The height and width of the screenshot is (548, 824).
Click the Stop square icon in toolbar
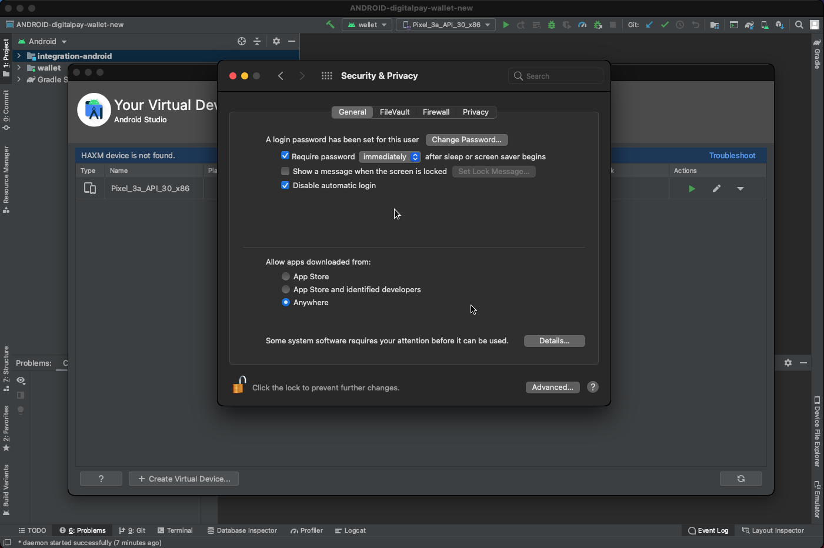[613, 25]
